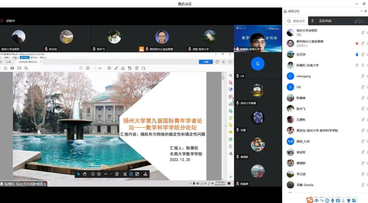Screen dimensions: 368x203
Task: Select the hand pan tool in the PDF toolbar
Action: click(x=85, y=174)
